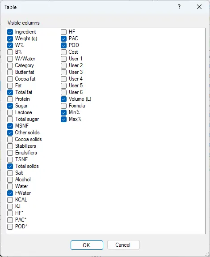Enable the Total sugar checkbox
The width and height of the screenshot is (210, 257).
pyautogui.click(x=10, y=119)
